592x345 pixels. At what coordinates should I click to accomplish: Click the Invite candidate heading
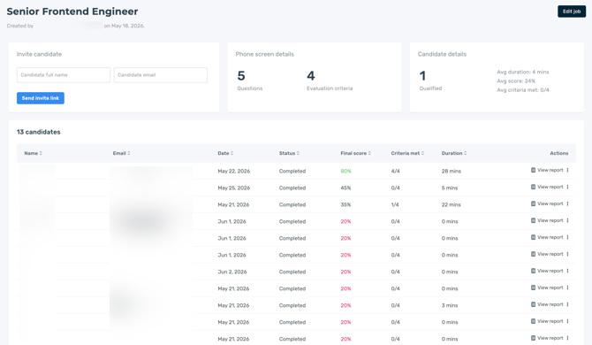click(39, 55)
